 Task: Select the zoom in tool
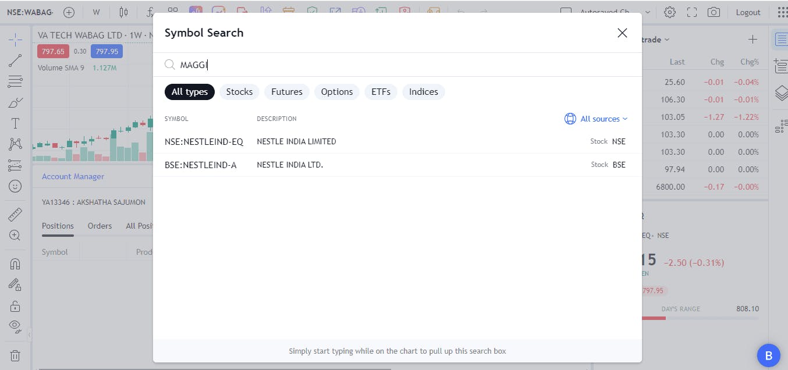[x=15, y=236]
